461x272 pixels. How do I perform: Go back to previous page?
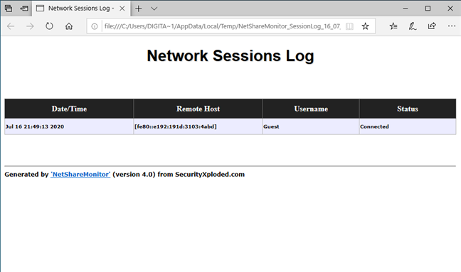tap(11, 26)
